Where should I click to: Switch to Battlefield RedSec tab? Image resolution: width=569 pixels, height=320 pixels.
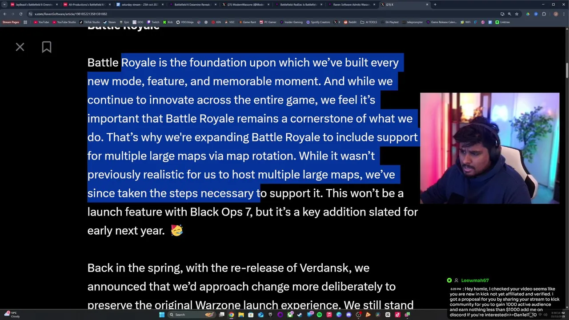[298, 4]
